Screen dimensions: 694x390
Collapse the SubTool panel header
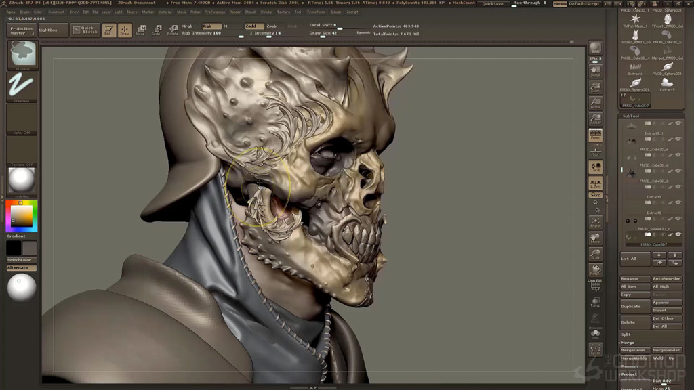pyautogui.click(x=631, y=116)
